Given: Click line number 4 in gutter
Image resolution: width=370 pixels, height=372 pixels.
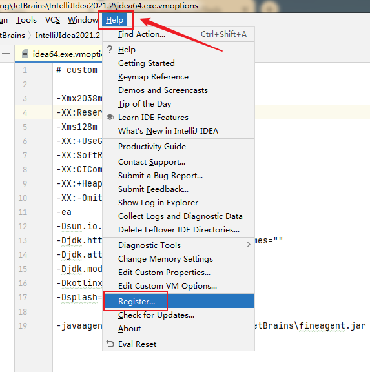Looking at the screenshot, I should pos(25,112).
